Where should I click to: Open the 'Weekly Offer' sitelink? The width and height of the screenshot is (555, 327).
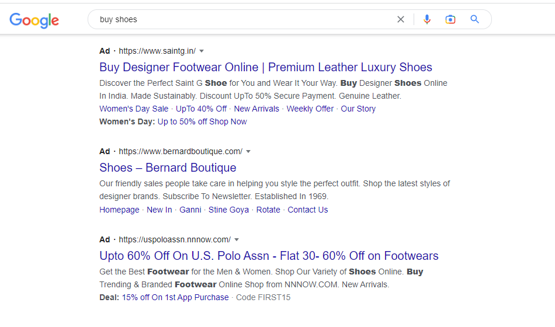coord(310,109)
